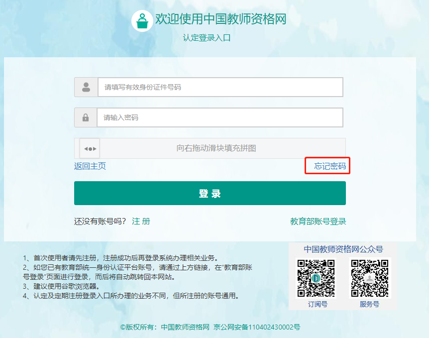Click the 欢迎使用中国教师资格网 title
This screenshot has height=338, width=429.
pyautogui.click(x=220, y=19)
